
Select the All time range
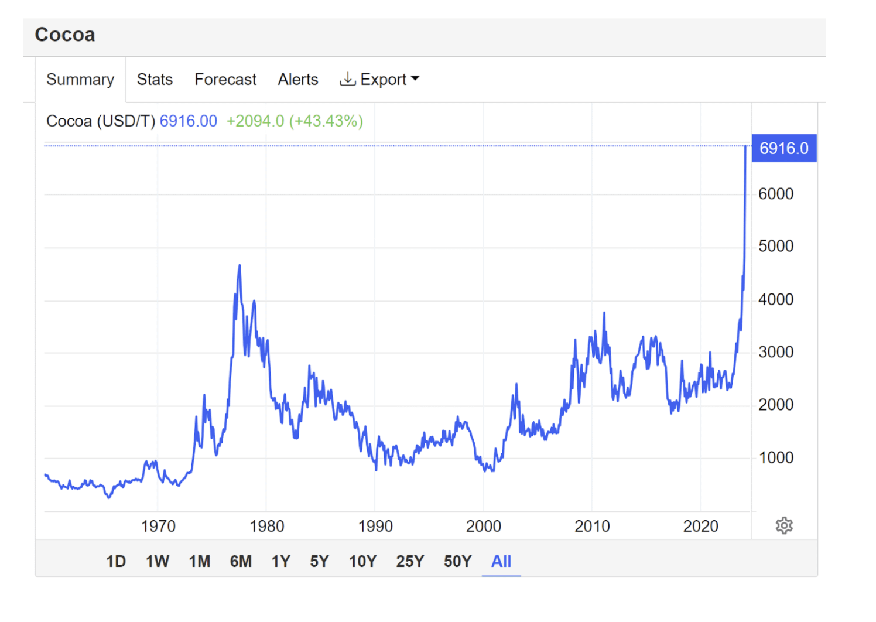coord(501,562)
